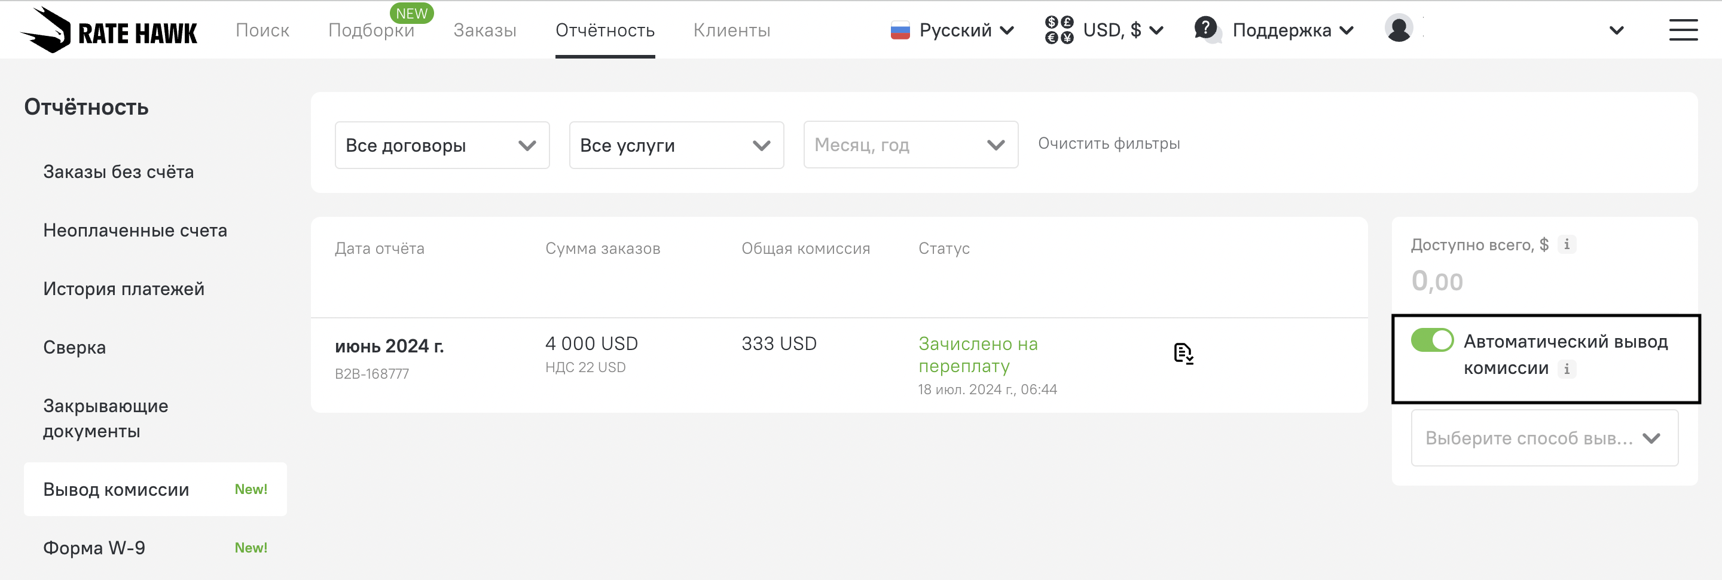1722x580 pixels.
Task: Open the "Все услуги" filter dropdown
Action: pos(676,145)
